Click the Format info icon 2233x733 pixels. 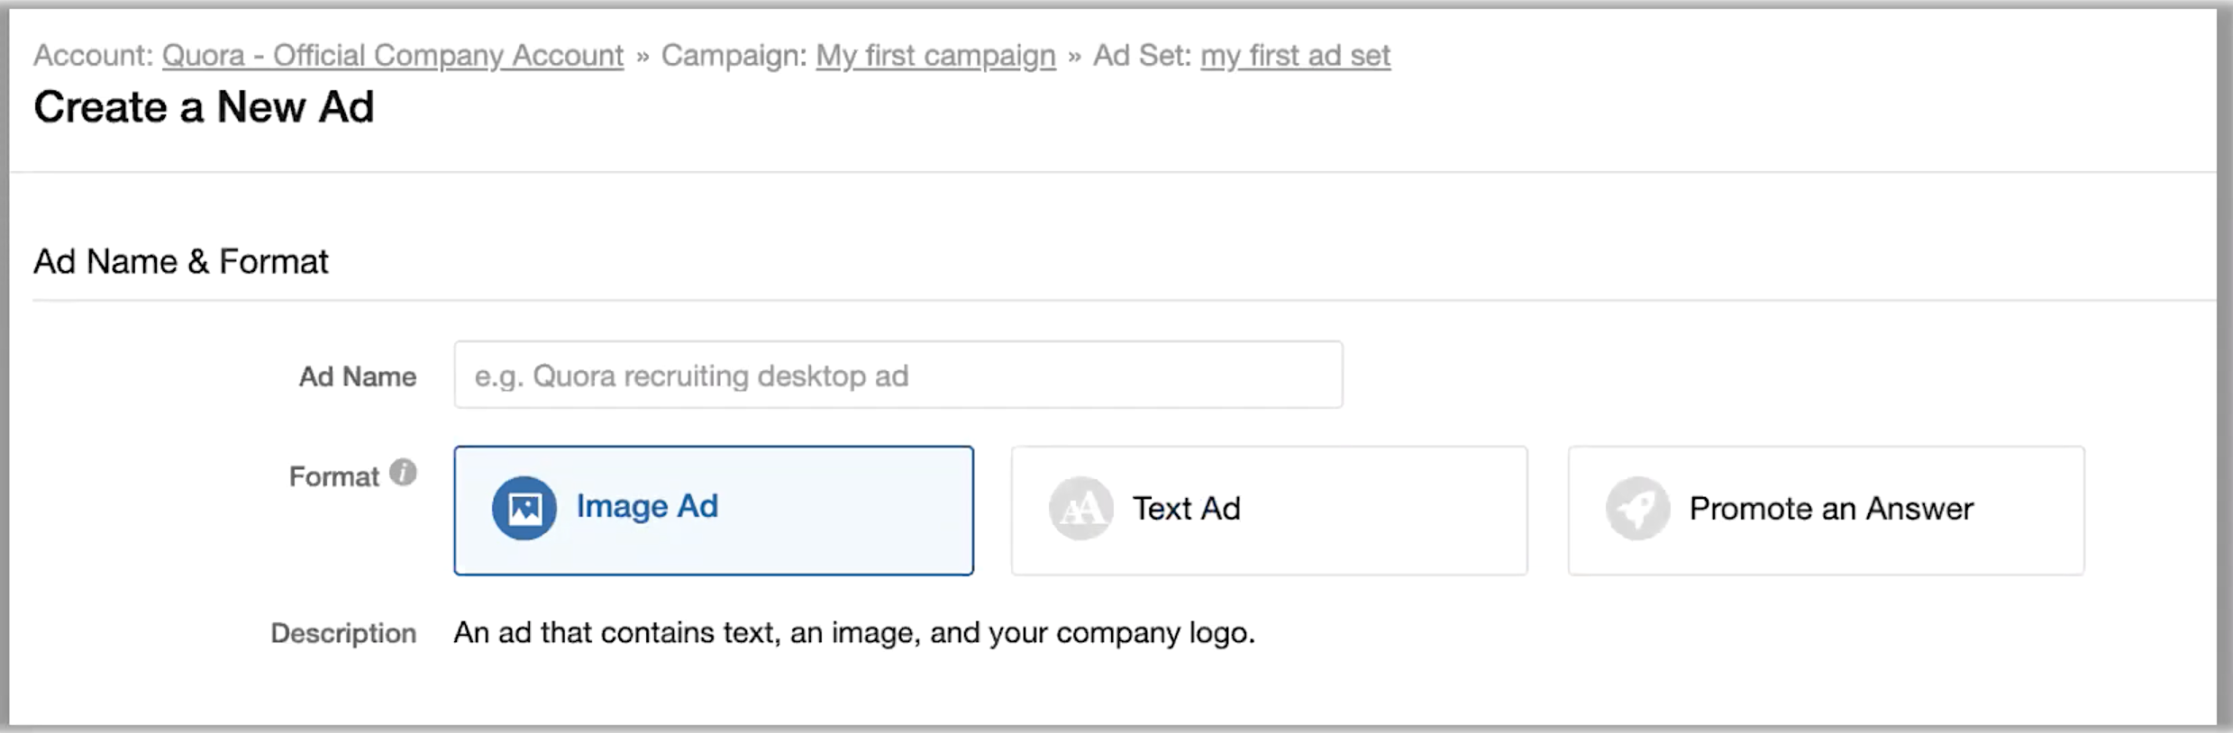point(403,472)
